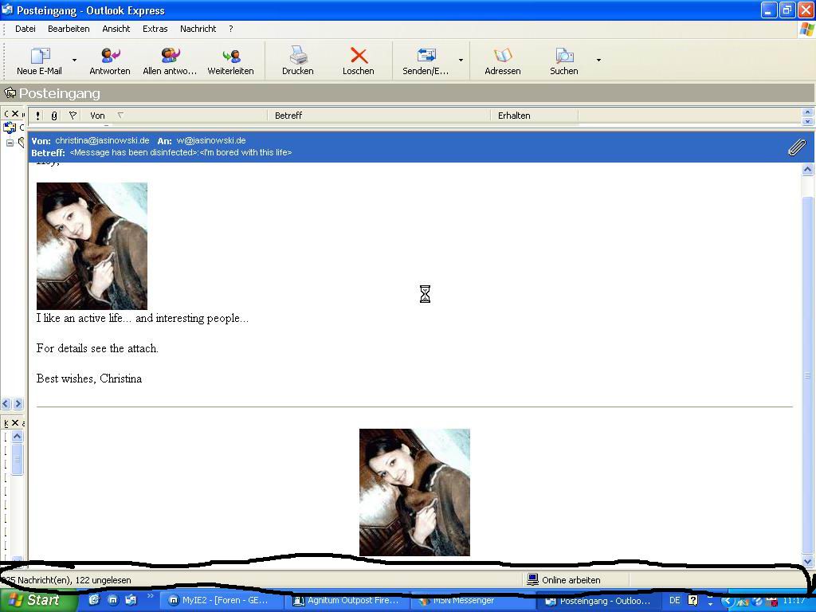Click the preview pane vertical scrollbar thumb
The image size is (816, 612).
[x=808, y=375]
